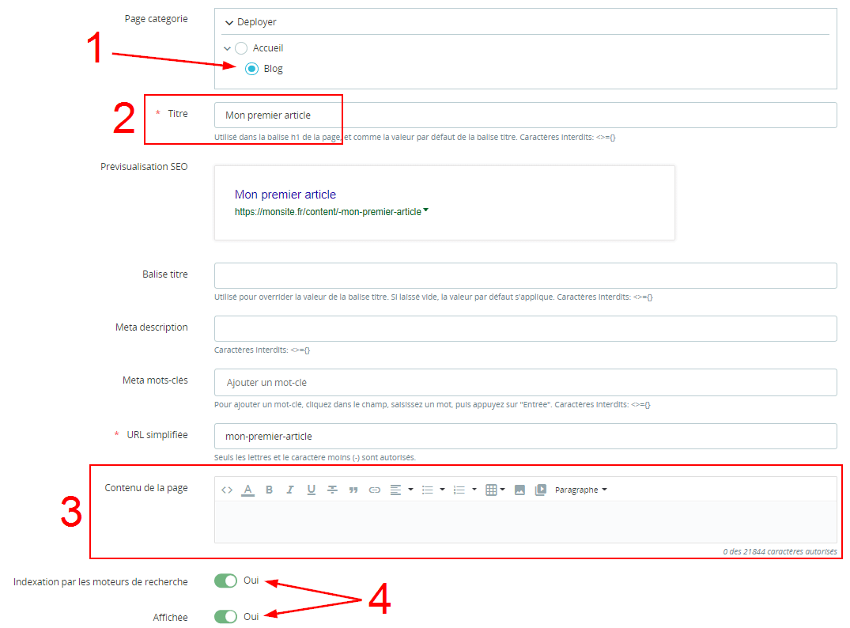
Task: Select the Accueil category radio button
Action: (x=241, y=48)
